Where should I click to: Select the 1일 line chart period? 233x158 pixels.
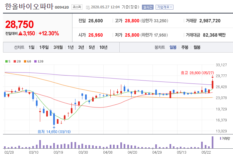(x=31, y=47)
